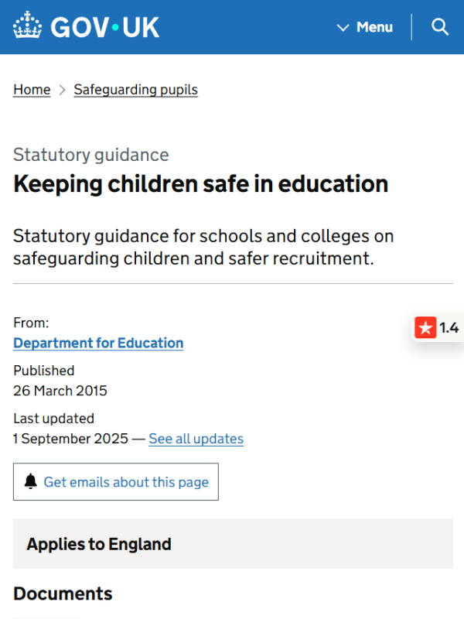The height and width of the screenshot is (619, 464).
Task: Click the Statutory guidance label above title
Action: [90, 155]
